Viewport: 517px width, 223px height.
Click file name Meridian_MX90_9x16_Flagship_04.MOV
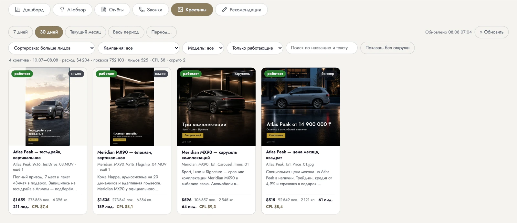point(132,164)
